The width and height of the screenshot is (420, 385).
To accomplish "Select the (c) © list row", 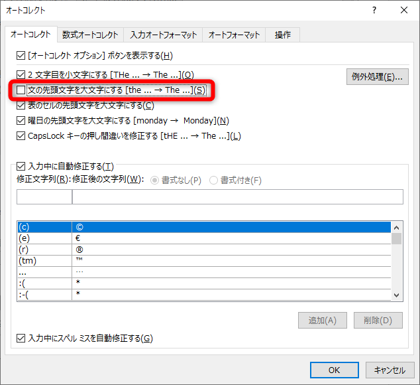I will click(204, 227).
